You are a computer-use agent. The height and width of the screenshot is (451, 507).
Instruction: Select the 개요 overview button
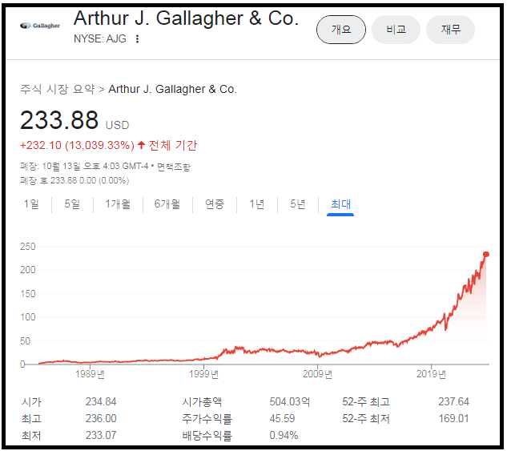click(x=341, y=30)
